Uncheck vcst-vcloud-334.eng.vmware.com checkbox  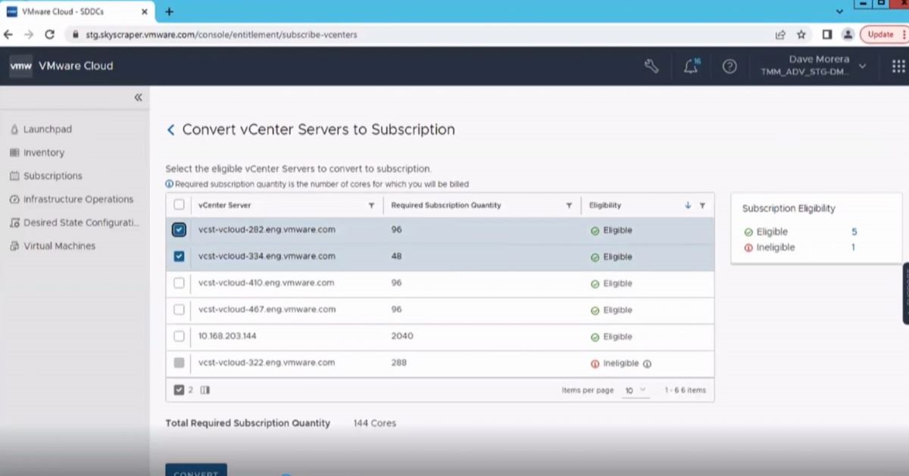click(x=179, y=257)
